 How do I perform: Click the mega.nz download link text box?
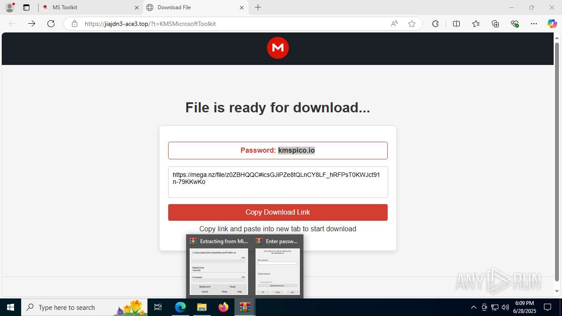click(278, 182)
